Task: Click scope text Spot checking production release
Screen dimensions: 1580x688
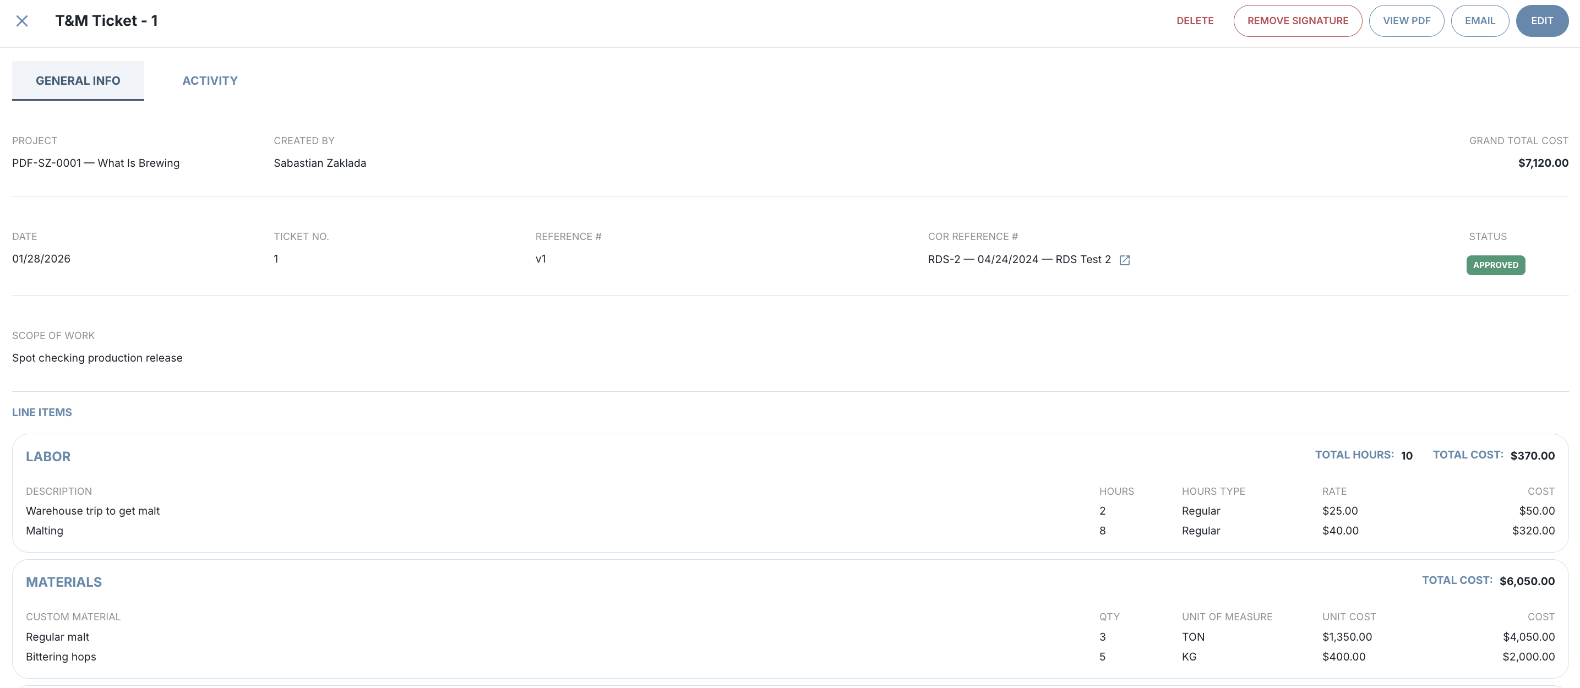Action: [97, 358]
